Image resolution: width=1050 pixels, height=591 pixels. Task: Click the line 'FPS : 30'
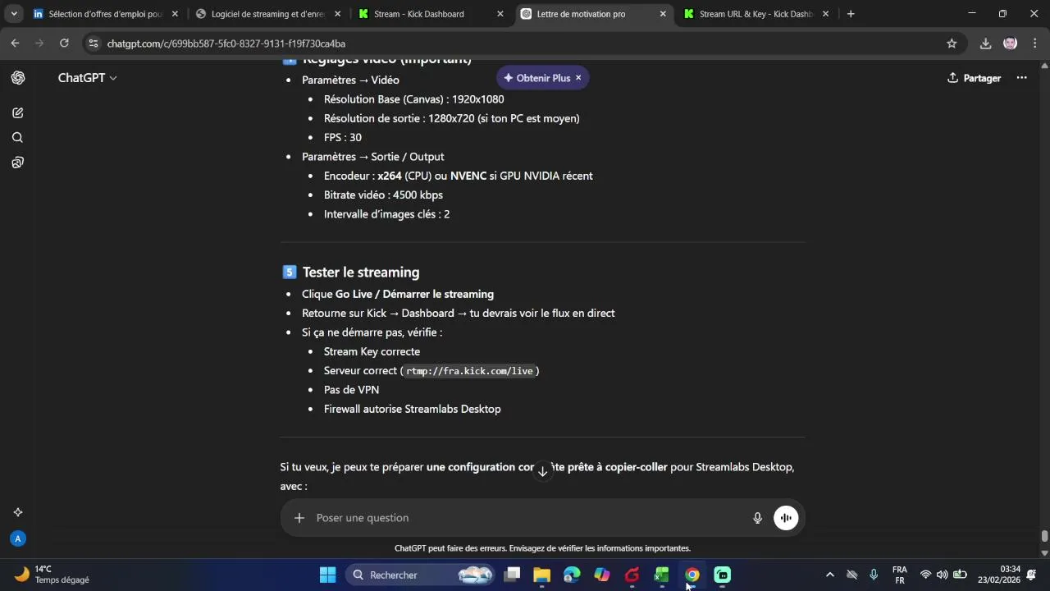pyautogui.click(x=343, y=138)
